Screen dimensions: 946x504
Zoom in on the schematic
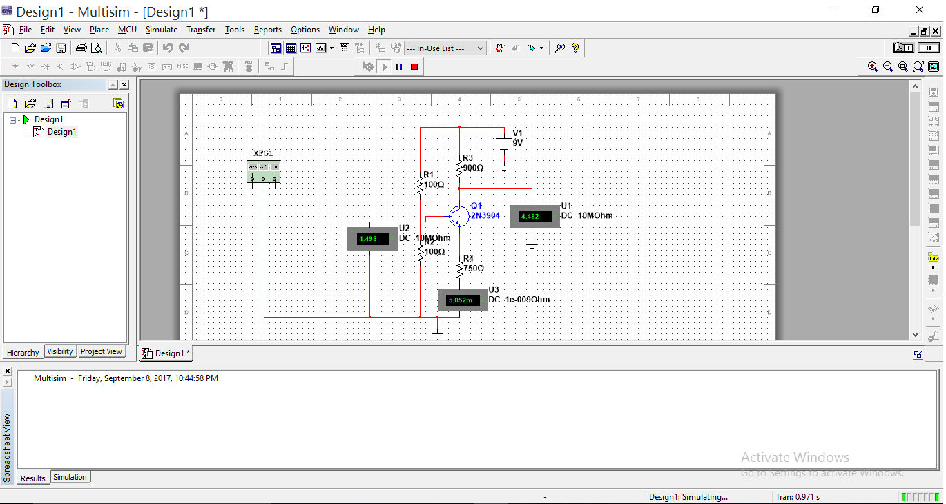click(x=873, y=67)
